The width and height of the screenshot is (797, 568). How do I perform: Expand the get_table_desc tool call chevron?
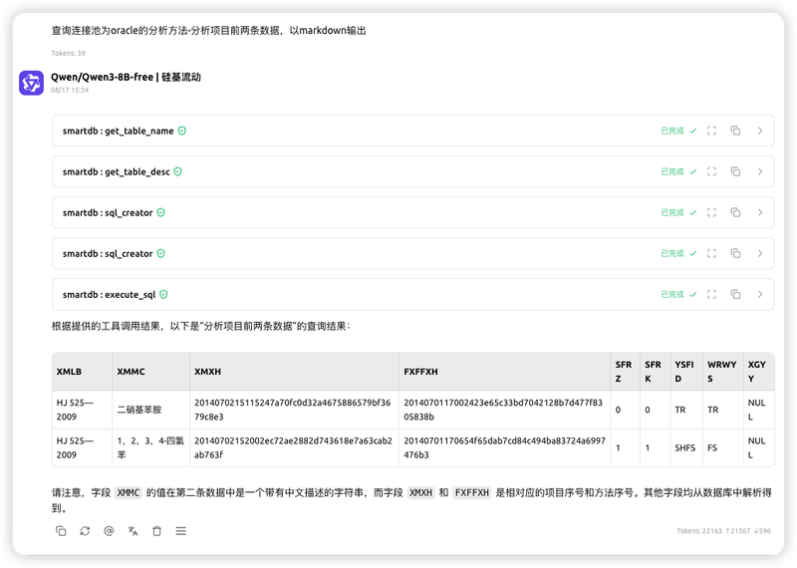(760, 171)
